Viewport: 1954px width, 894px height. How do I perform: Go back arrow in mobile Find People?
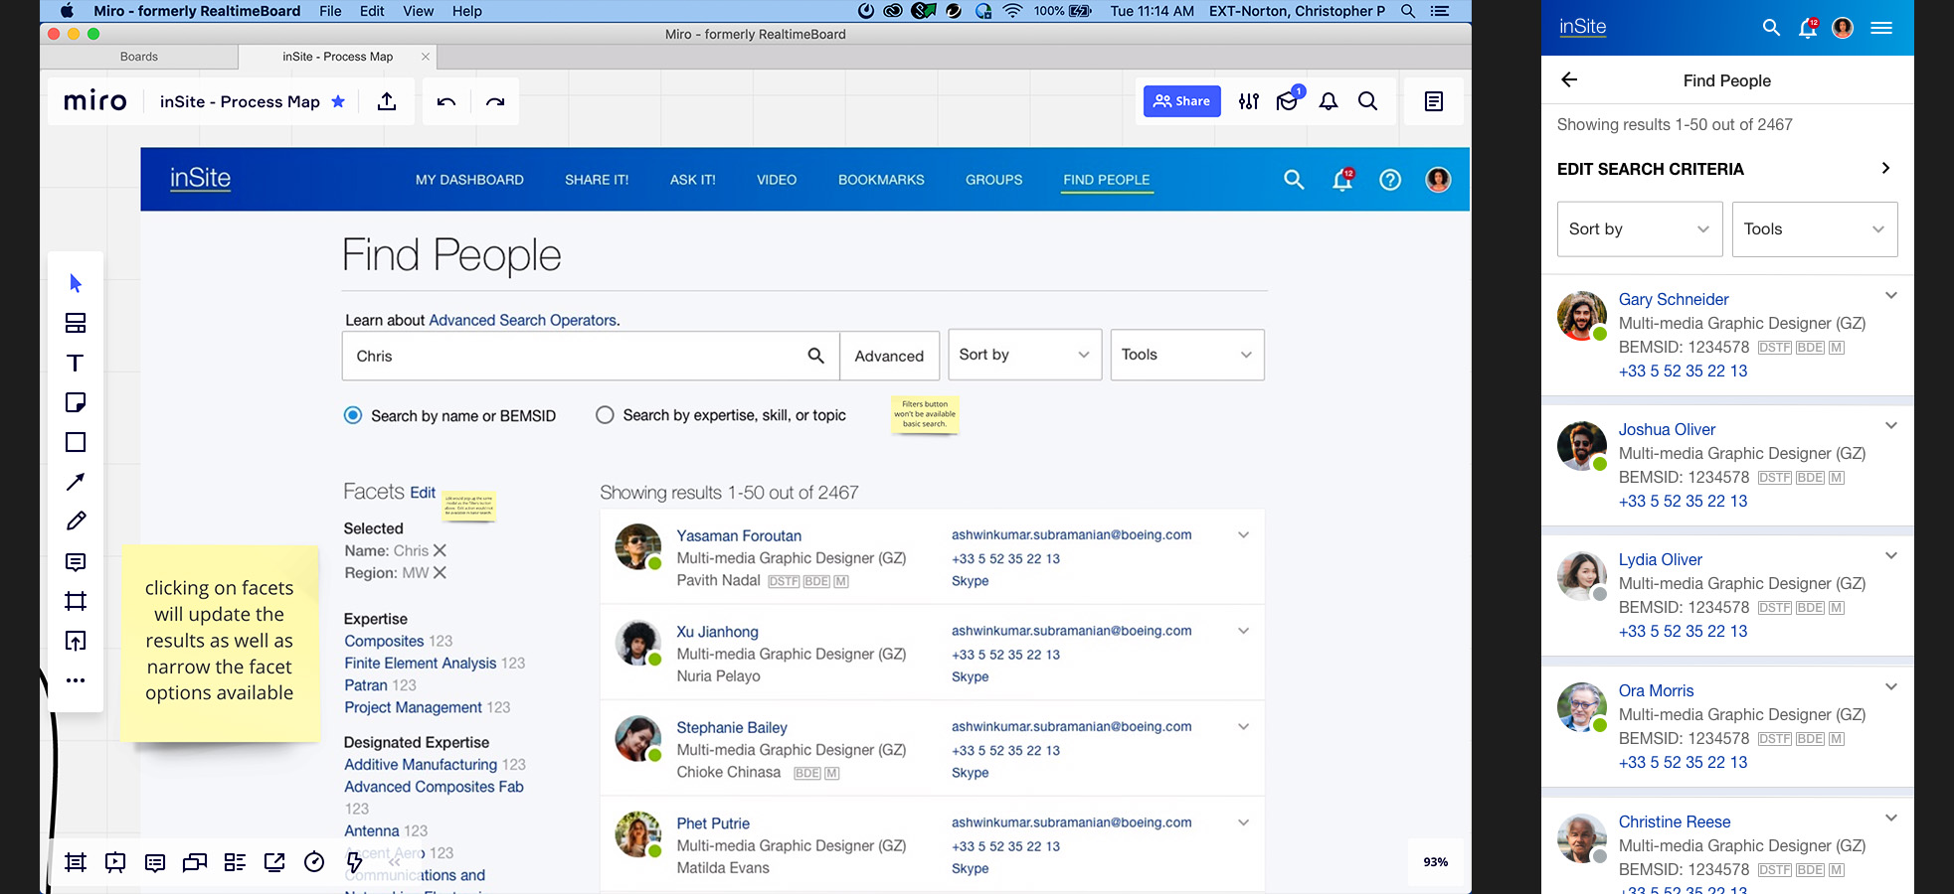(x=1569, y=79)
